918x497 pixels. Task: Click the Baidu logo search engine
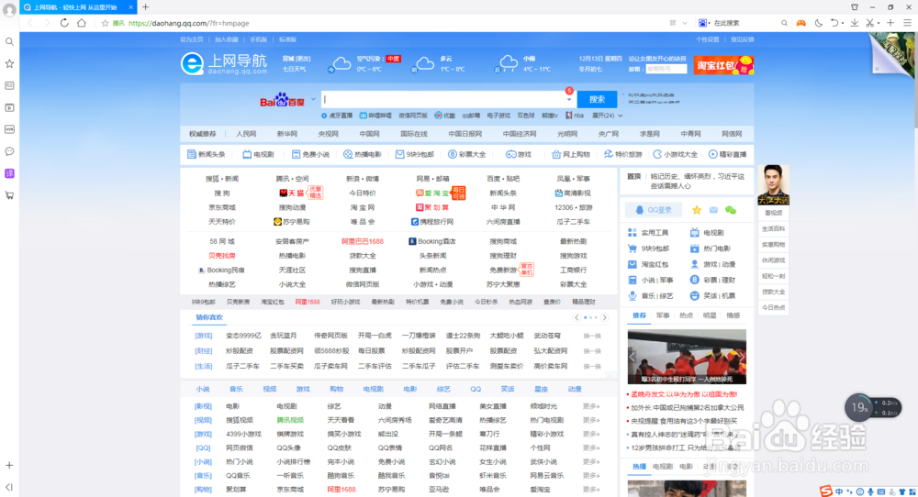282,100
